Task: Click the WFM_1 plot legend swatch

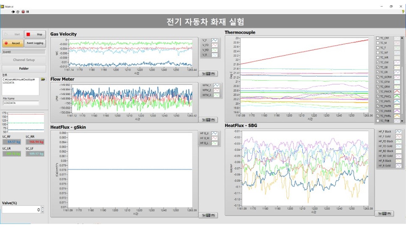Action: click(x=217, y=85)
